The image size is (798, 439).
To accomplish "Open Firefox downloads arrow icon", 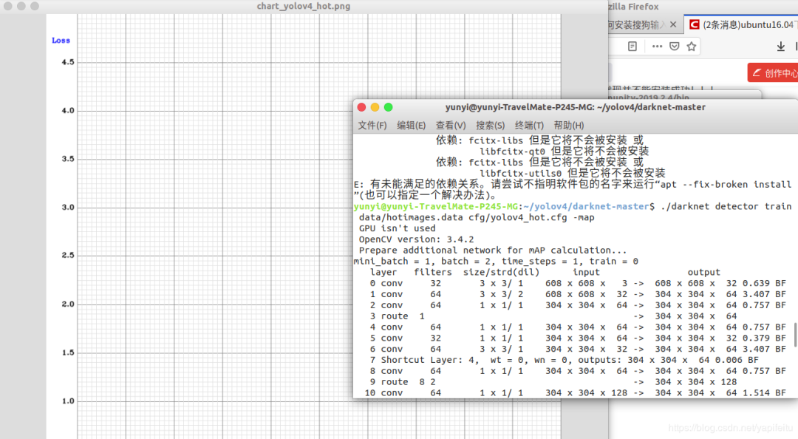I will [780, 46].
